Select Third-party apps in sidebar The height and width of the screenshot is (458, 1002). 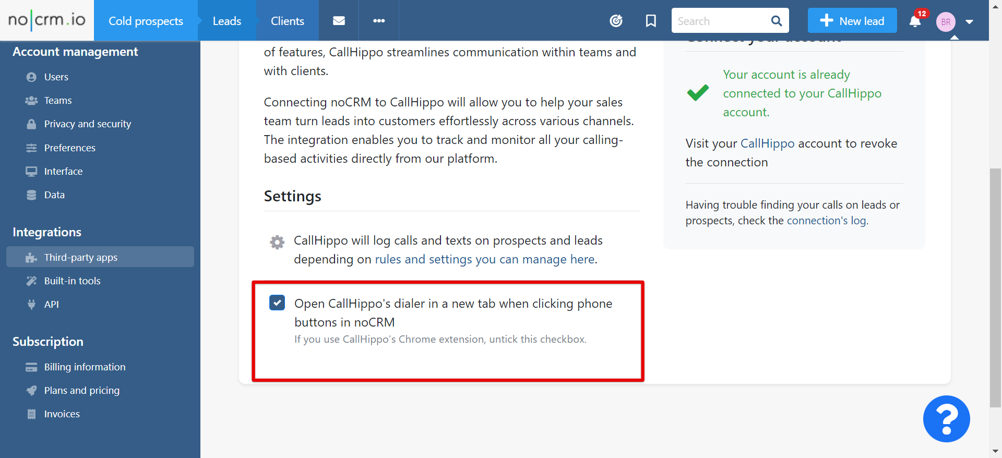100,257
